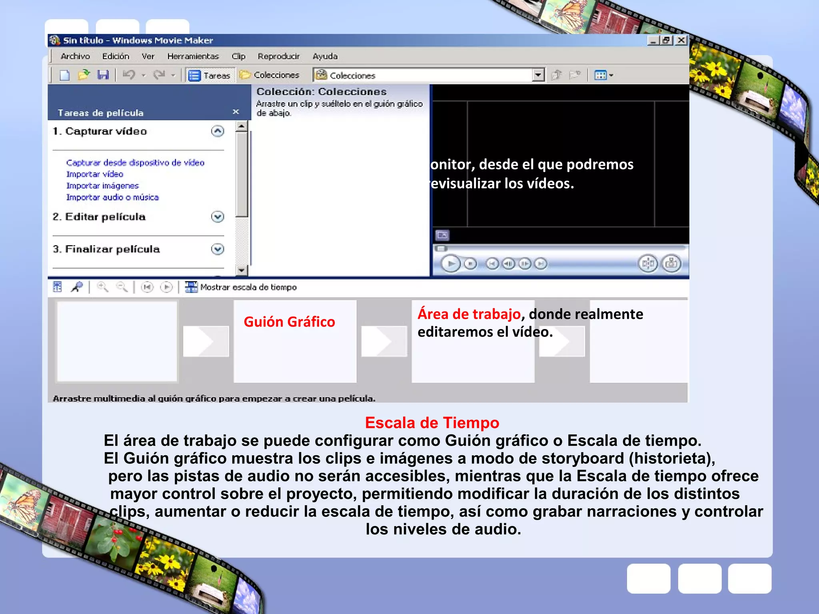Click the full screen monitor icon
This screenshot has width=819, height=614.
tap(442, 235)
